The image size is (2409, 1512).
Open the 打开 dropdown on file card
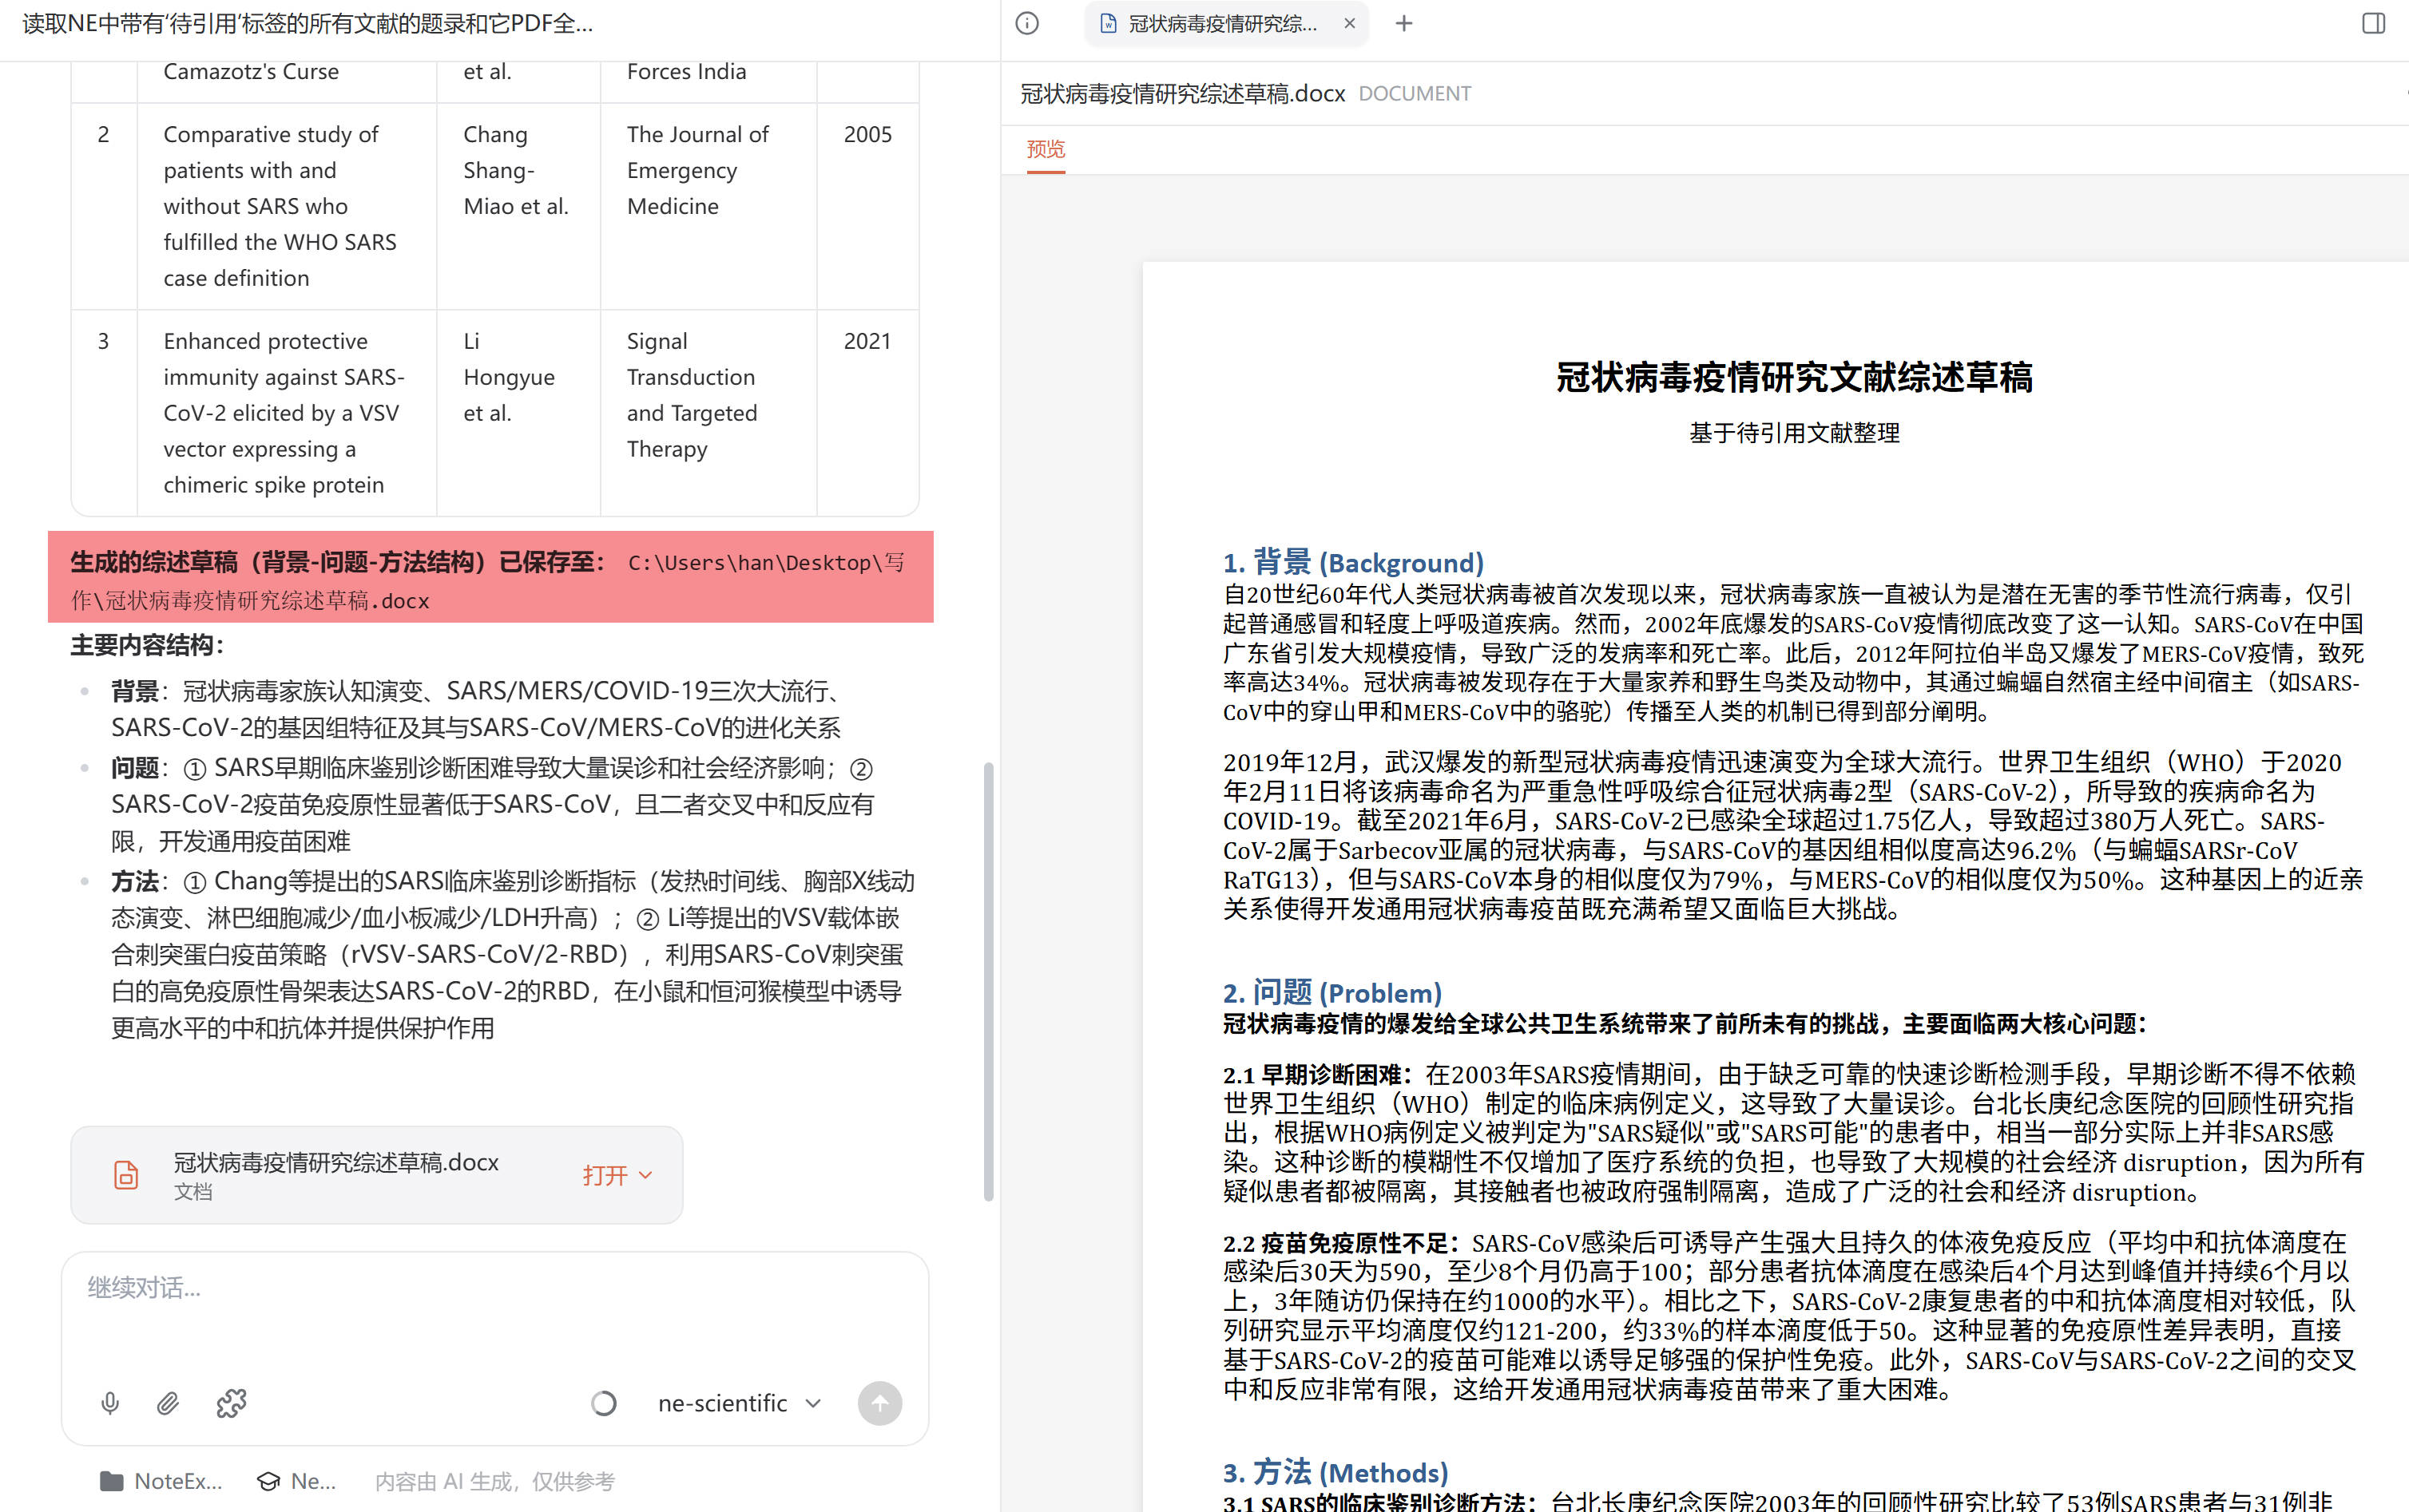click(617, 1175)
